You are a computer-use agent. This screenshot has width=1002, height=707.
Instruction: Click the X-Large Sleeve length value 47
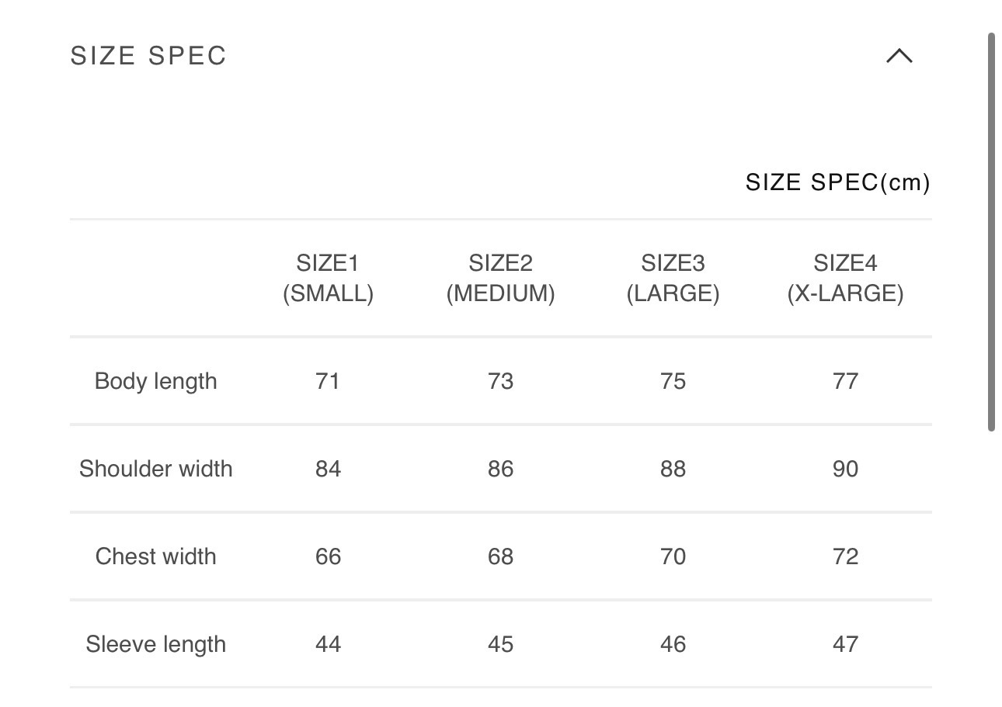coord(845,644)
